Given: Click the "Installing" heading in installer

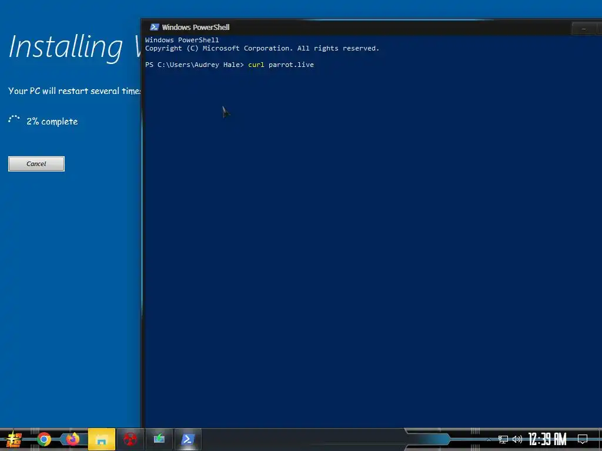Looking at the screenshot, I should (66, 48).
